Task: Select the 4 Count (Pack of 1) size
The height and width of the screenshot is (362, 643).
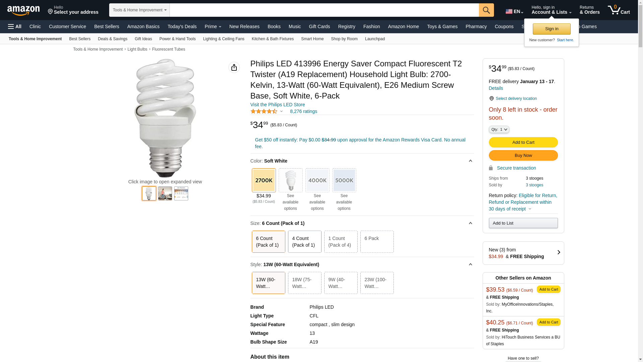Action: click(304, 242)
